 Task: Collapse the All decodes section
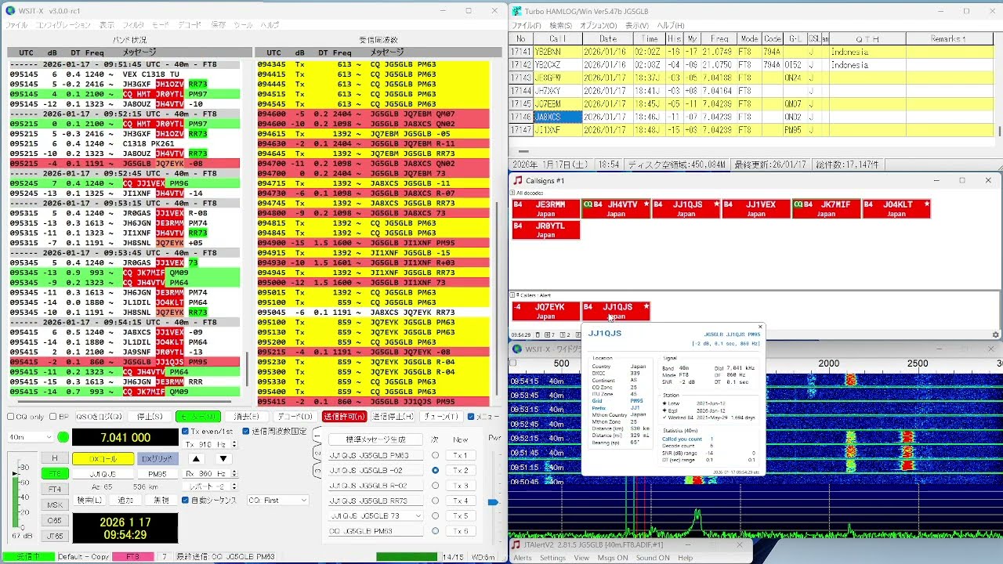coord(514,193)
